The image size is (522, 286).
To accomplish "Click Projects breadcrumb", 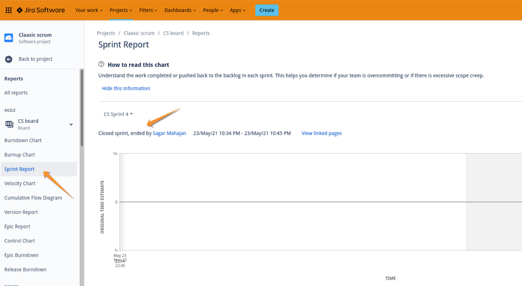I will pos(106,33).
